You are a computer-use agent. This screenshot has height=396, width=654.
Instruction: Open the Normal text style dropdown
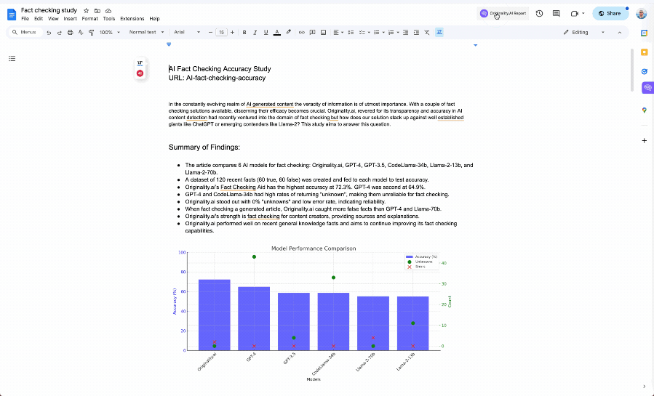pos(146,33)
